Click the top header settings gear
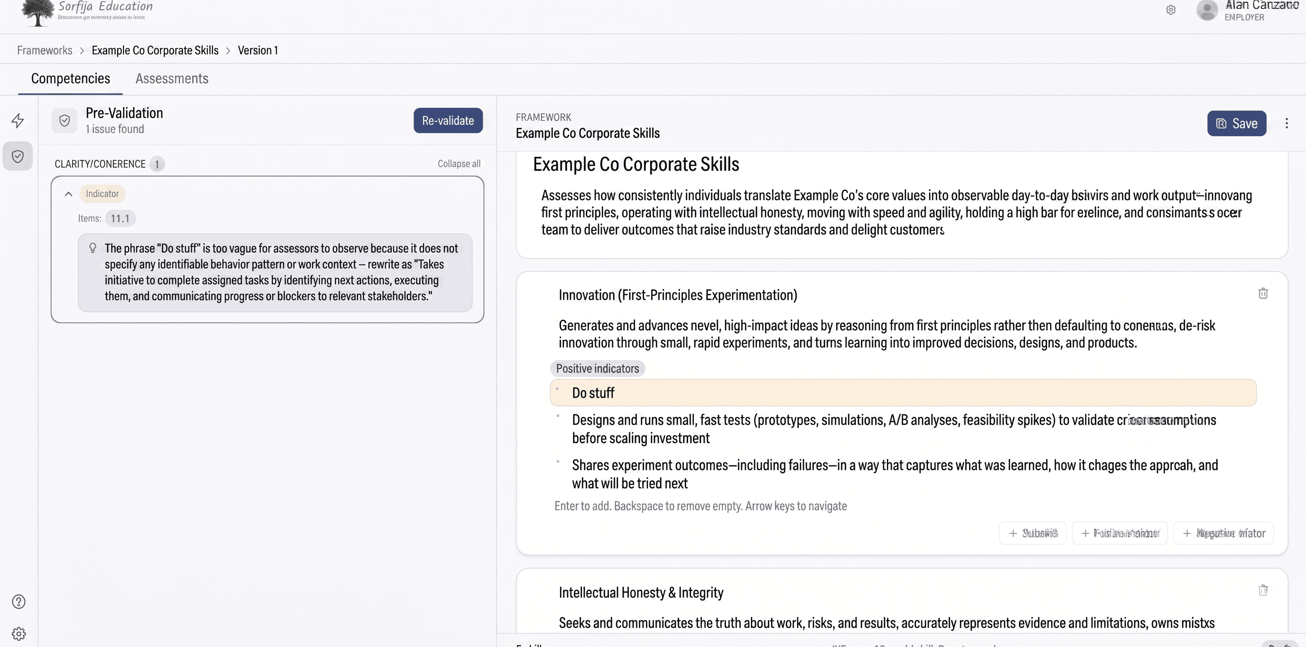Image resolution: width=1306 pixels, height=647 pixels. [x=1171, y=10]
